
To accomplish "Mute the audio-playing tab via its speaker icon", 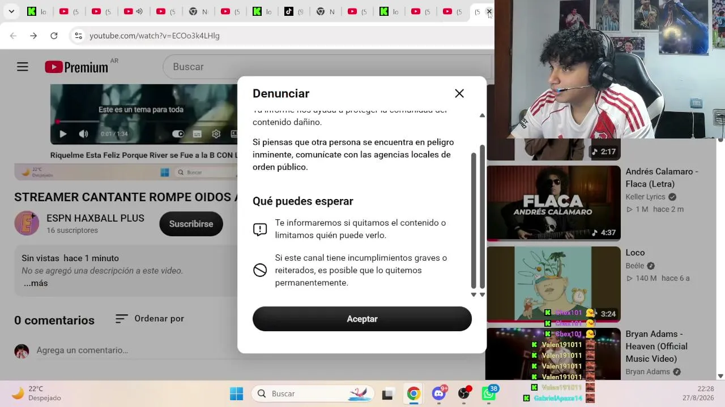I will (x=139, y=11).
